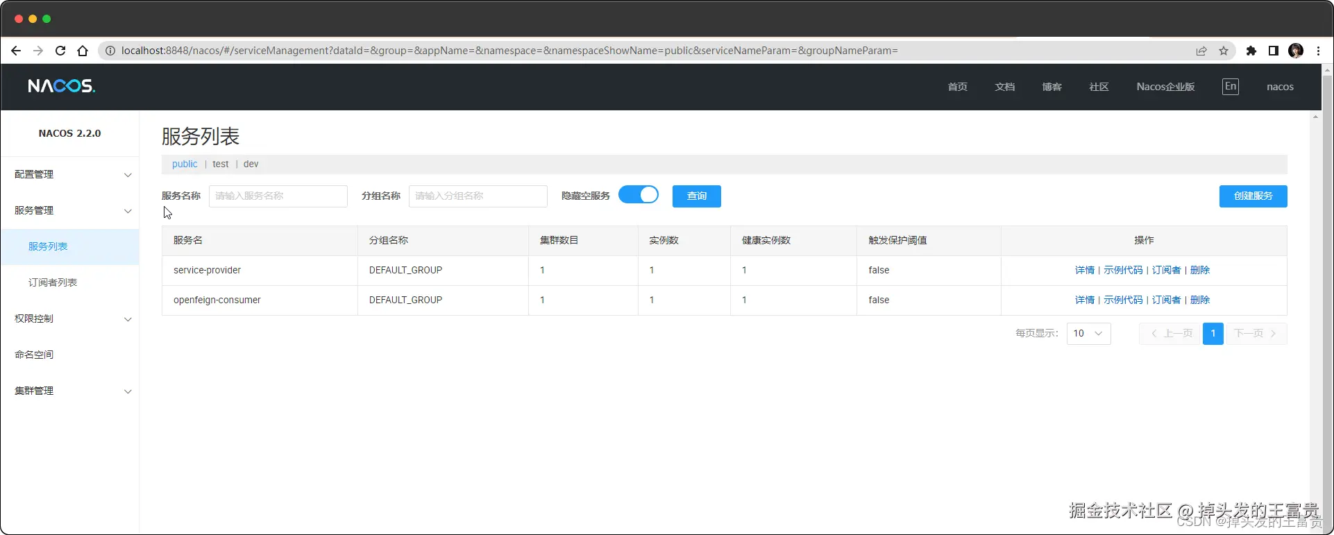Screen dimensions: 1334x535
Task: Open 示例代码 for openfeign-consumer
Action: (1123, 300)
